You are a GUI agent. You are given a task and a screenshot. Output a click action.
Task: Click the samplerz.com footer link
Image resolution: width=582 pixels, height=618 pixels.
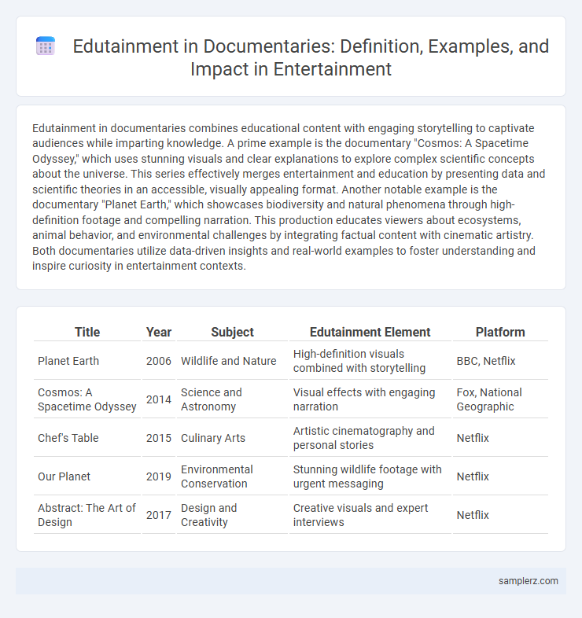click(528, 580)
